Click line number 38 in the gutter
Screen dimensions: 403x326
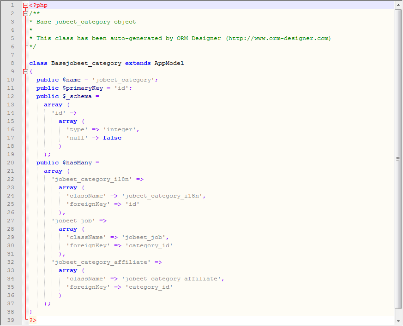coord(11,312)
